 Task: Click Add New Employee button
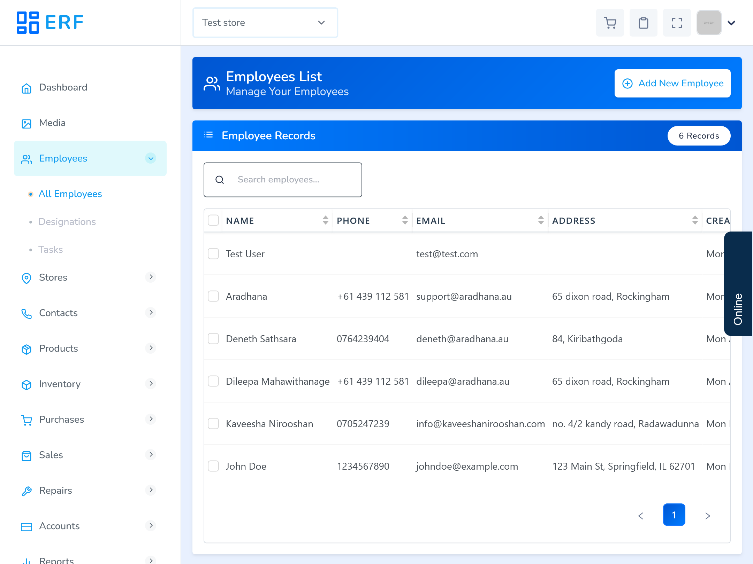672,84
